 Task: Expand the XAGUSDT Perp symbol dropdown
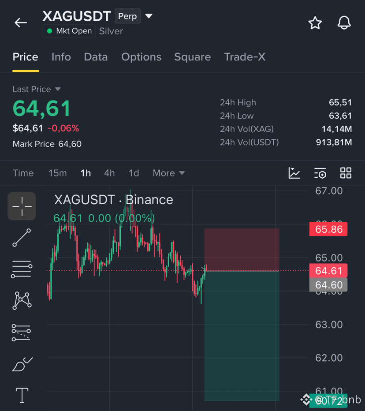(149, 16)
